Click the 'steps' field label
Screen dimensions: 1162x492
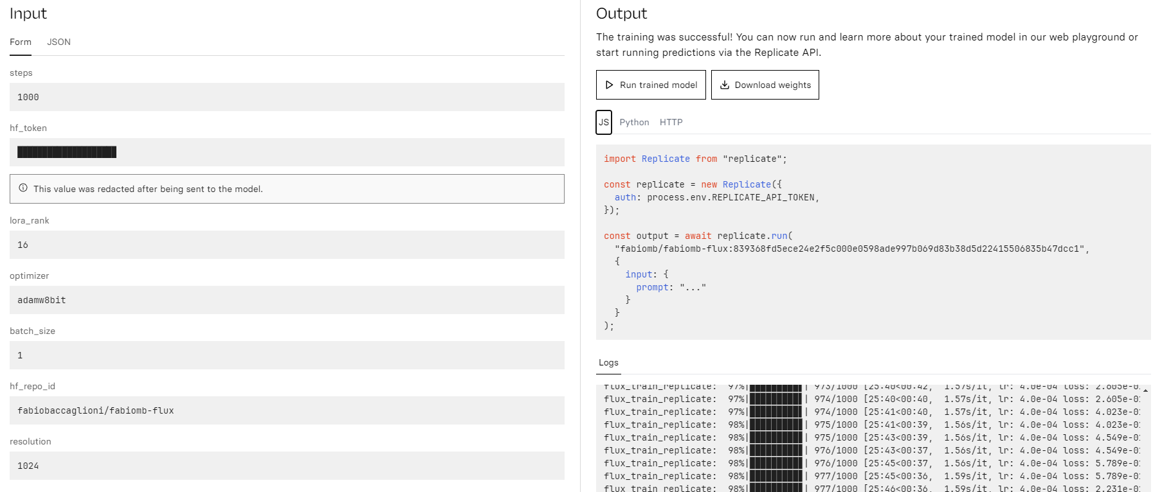pyautogui.click(x=21, y=73)
